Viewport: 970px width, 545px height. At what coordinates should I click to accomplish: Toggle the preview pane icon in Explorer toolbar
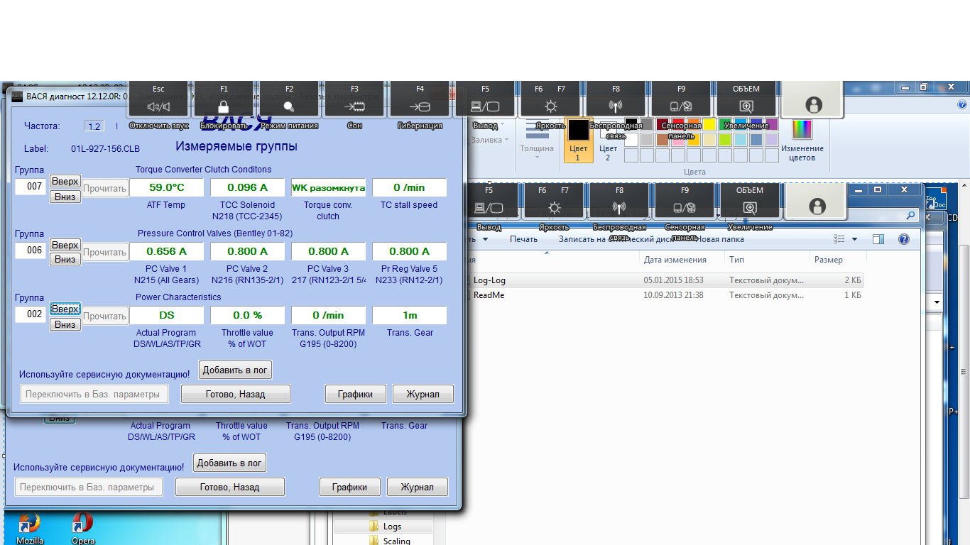tap(878, 239)
